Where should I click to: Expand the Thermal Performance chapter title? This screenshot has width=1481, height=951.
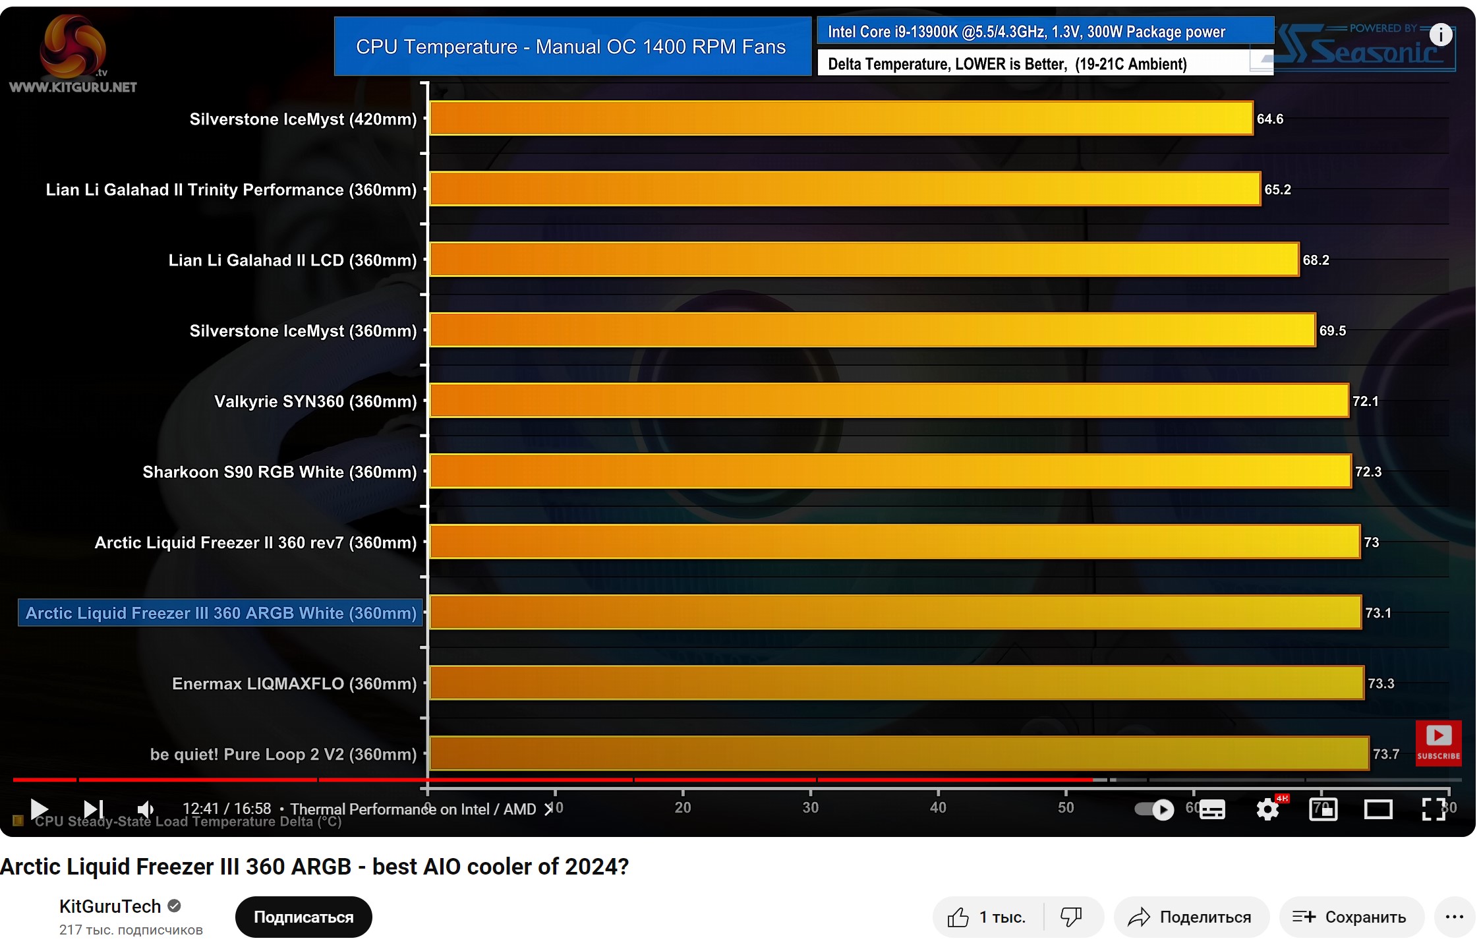[x=413, y=809]
